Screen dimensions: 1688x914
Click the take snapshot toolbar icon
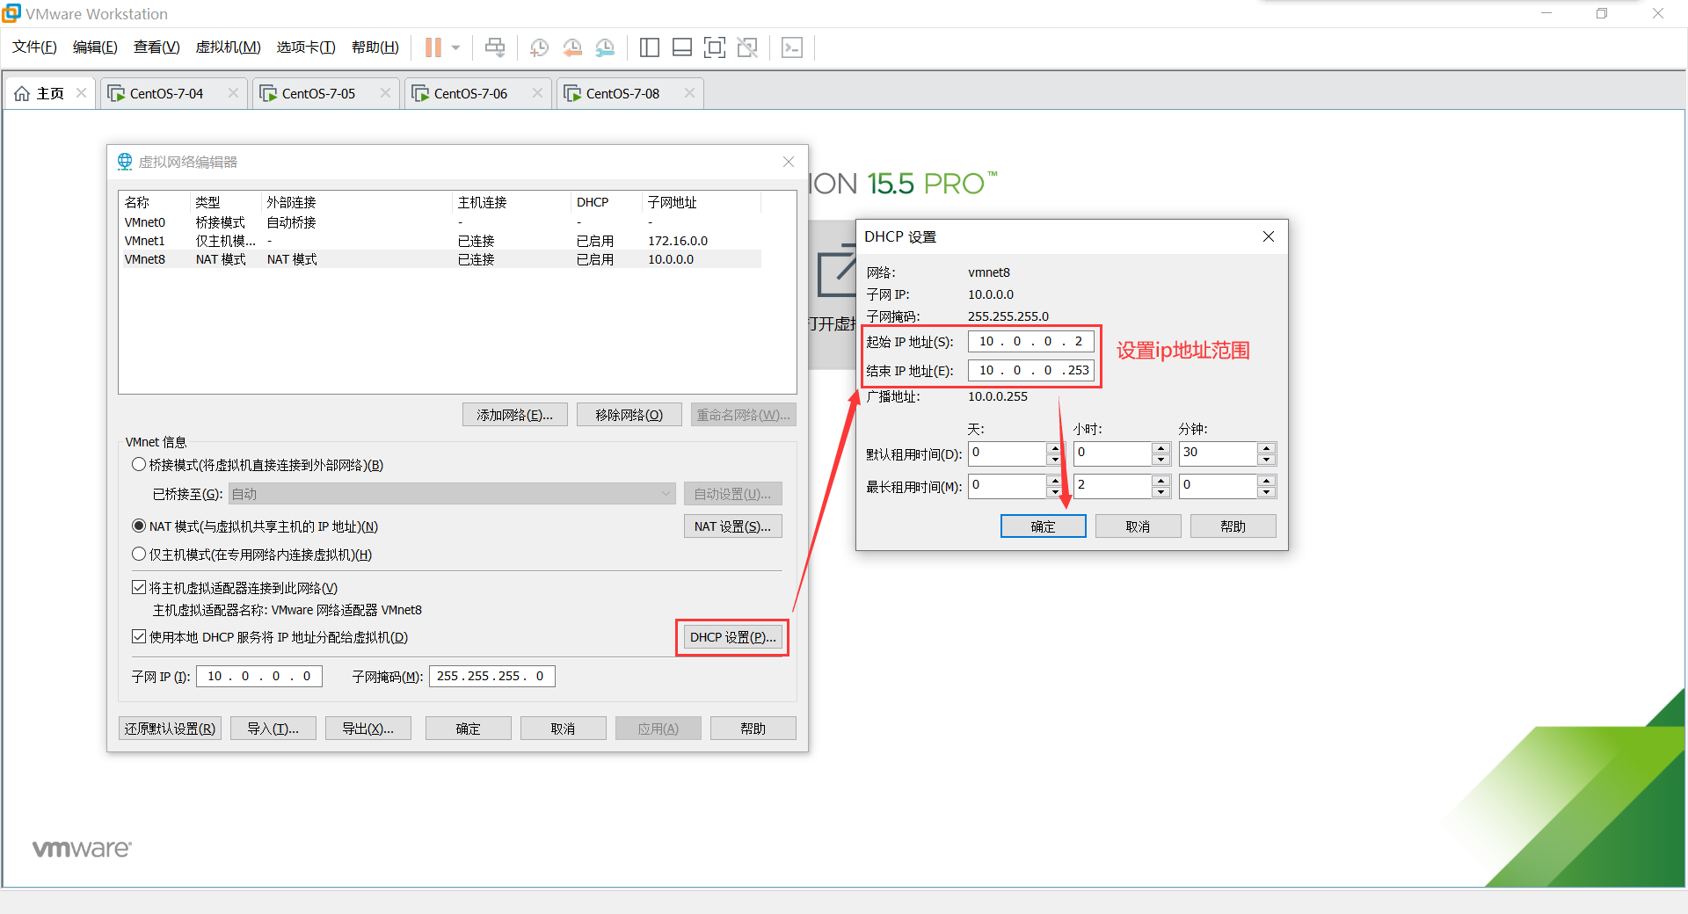(x=539, y=47)
